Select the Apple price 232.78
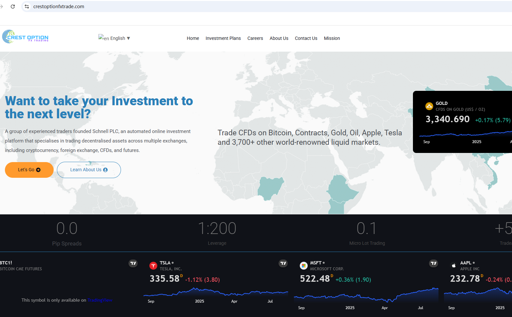The width and height of the screenshot is (512, 317). 465,279
